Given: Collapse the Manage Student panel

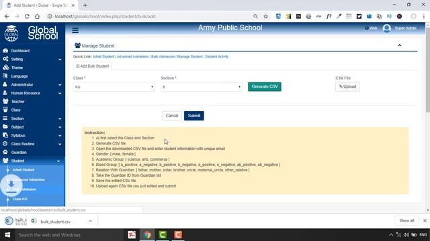Looking at the screenshot, I should [399, 46].
